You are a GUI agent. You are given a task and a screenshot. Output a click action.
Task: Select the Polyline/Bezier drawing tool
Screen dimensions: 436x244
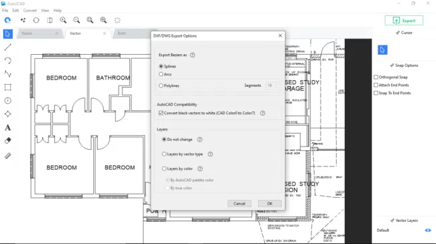click(x=8, y=74)
